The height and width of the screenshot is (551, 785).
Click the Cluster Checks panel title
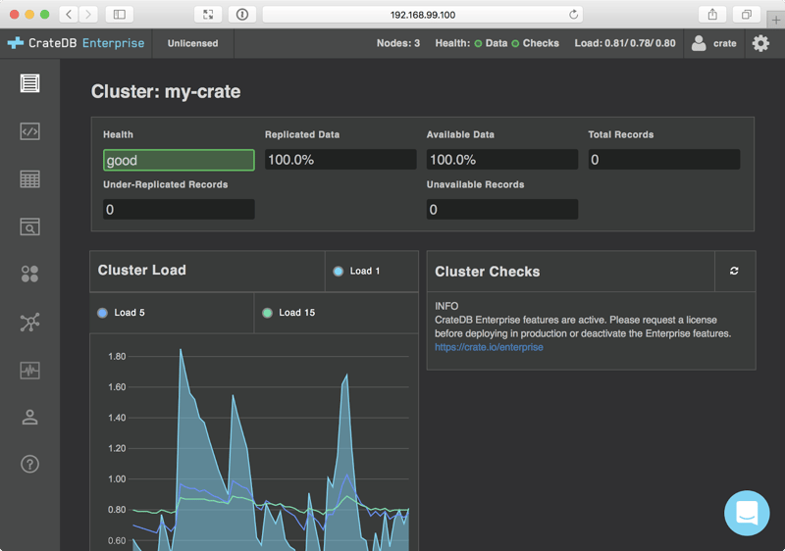point(487,272)
